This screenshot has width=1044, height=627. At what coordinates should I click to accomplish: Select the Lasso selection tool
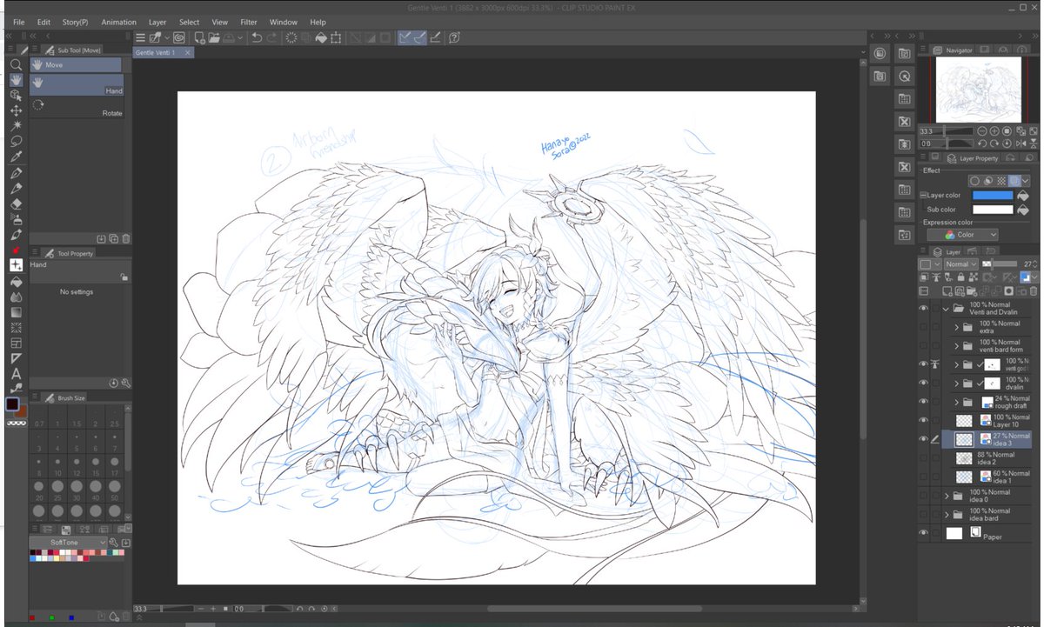(x=16, y=141)
